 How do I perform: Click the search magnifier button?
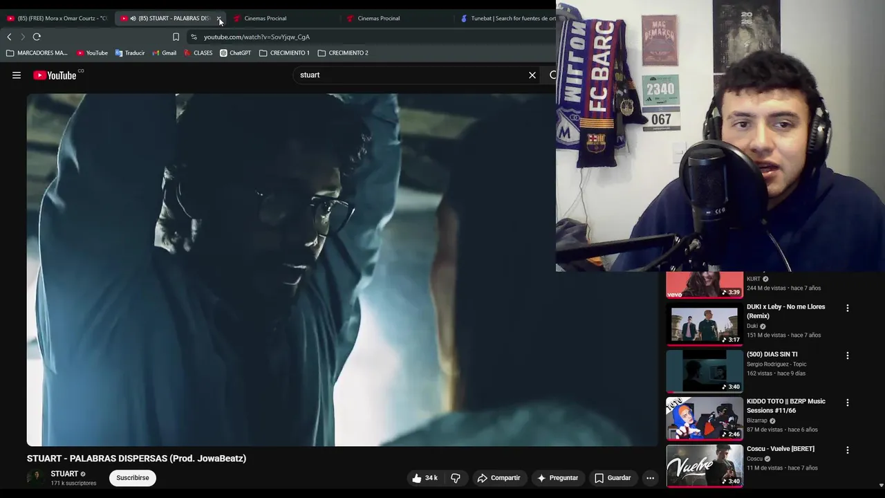pos(552,75)
